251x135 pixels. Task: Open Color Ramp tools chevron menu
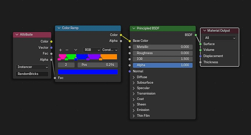coord(76,50)
